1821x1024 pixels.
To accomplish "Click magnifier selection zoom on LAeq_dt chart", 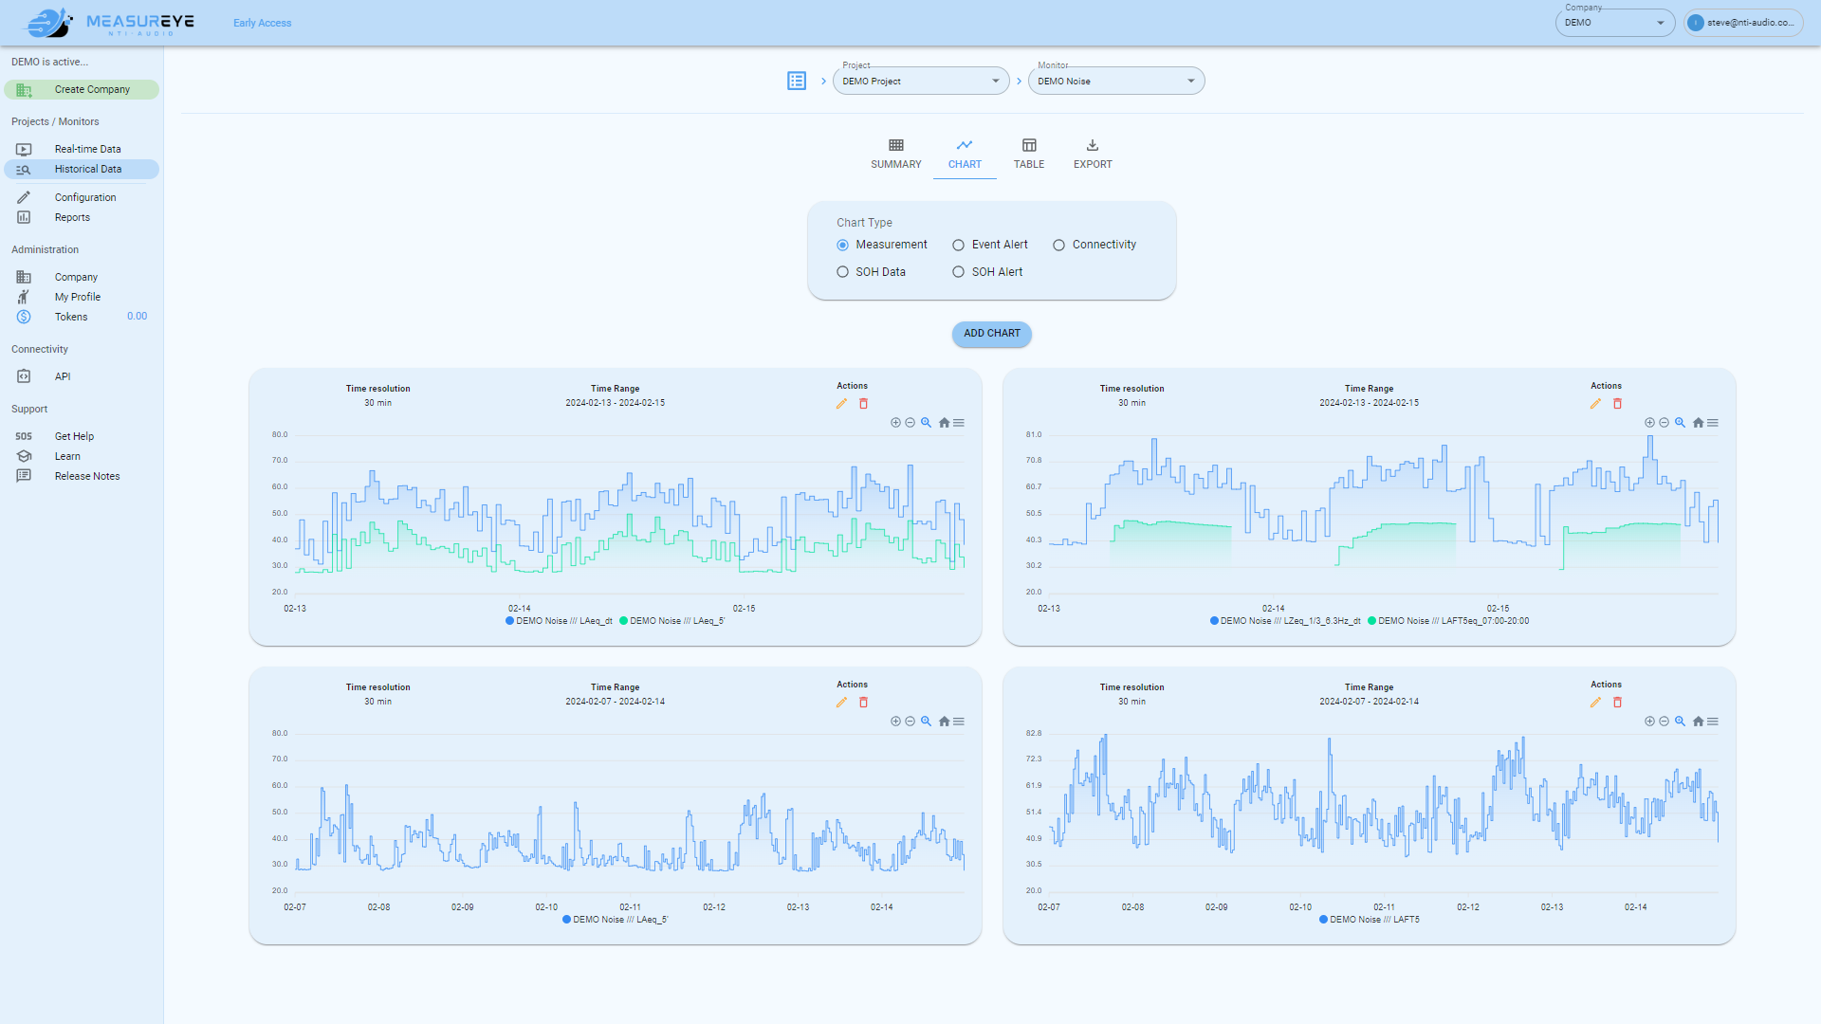I will pos(926,423).
